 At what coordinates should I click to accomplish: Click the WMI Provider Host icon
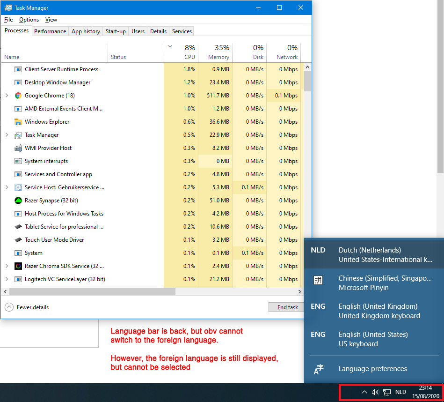tap(18, 148)
